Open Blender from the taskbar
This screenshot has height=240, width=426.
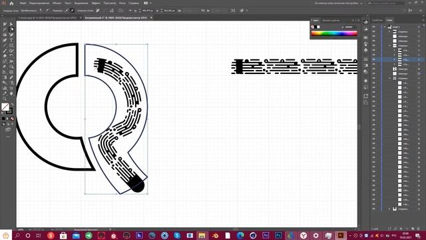215,235
